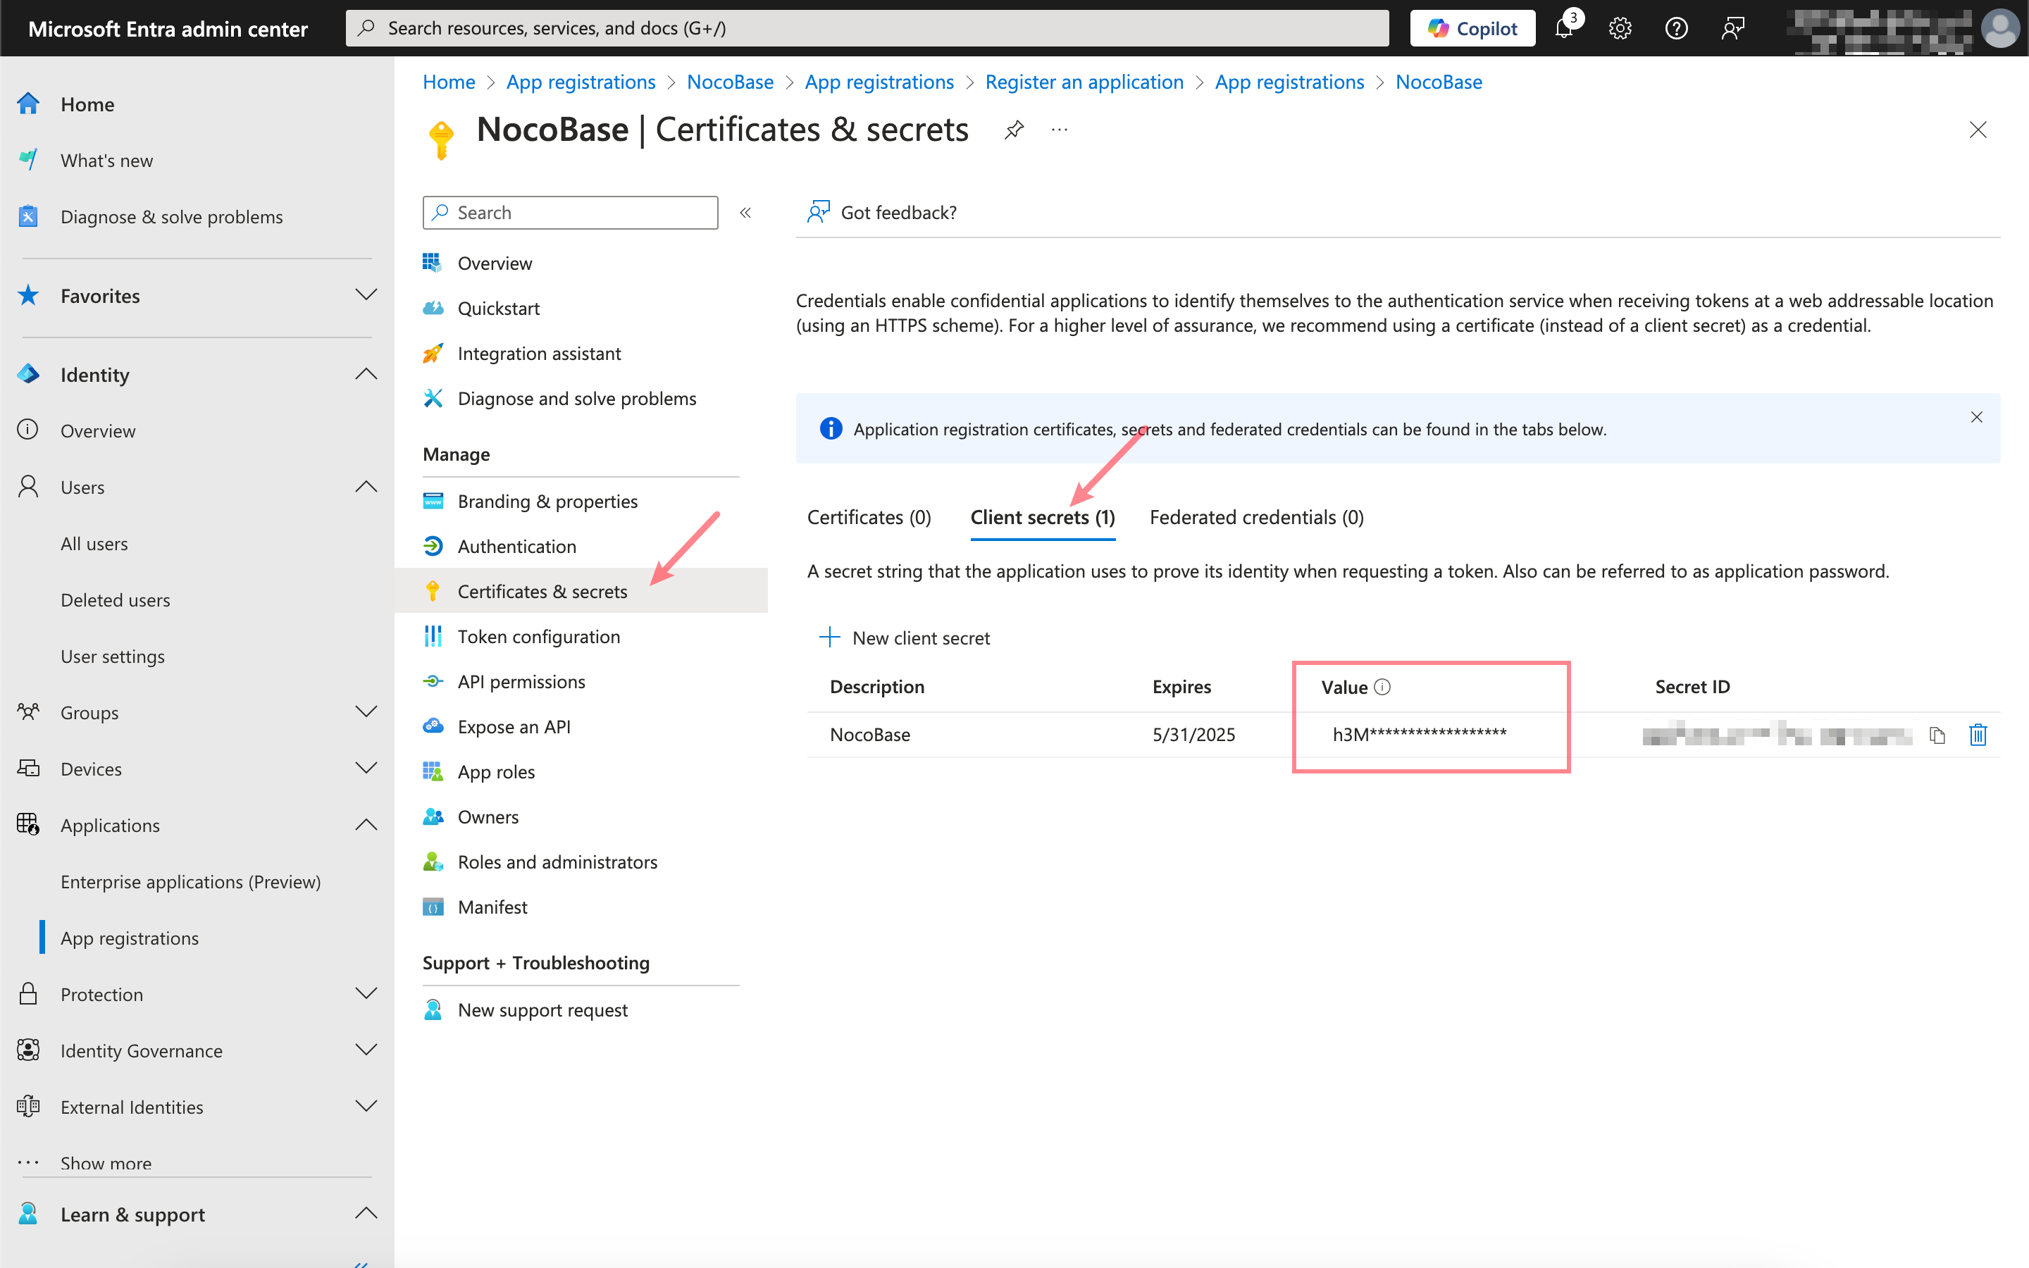
Task: Expand the Favorites section
Action: pyautogui.click(x=366, y=295)
